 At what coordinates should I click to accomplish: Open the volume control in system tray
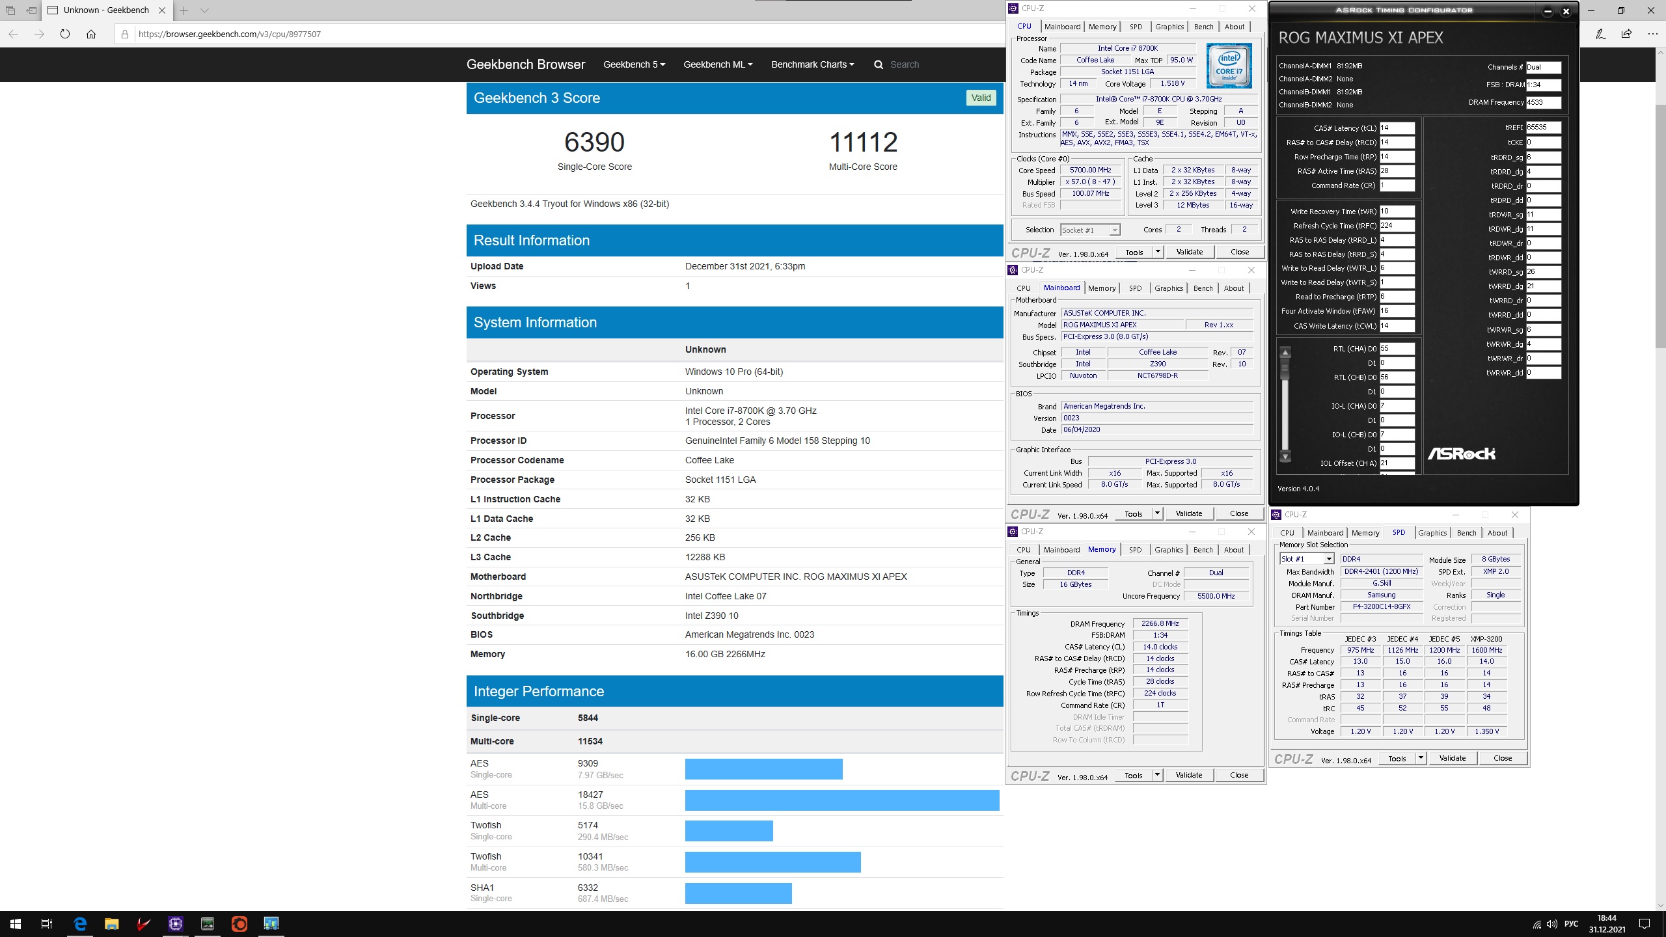(1552, 924)
